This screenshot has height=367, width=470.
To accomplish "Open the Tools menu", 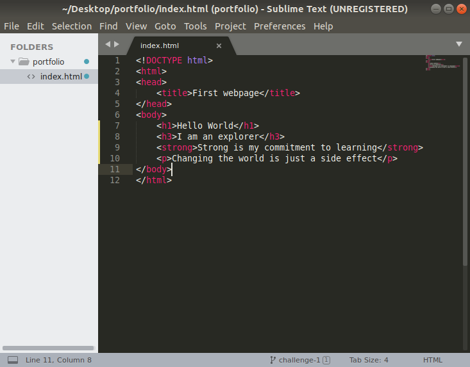I will [195, 26].
